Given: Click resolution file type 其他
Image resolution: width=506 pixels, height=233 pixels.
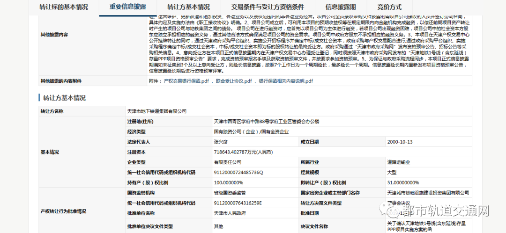Looking at the screenshot, I should (x=218, y=226).
